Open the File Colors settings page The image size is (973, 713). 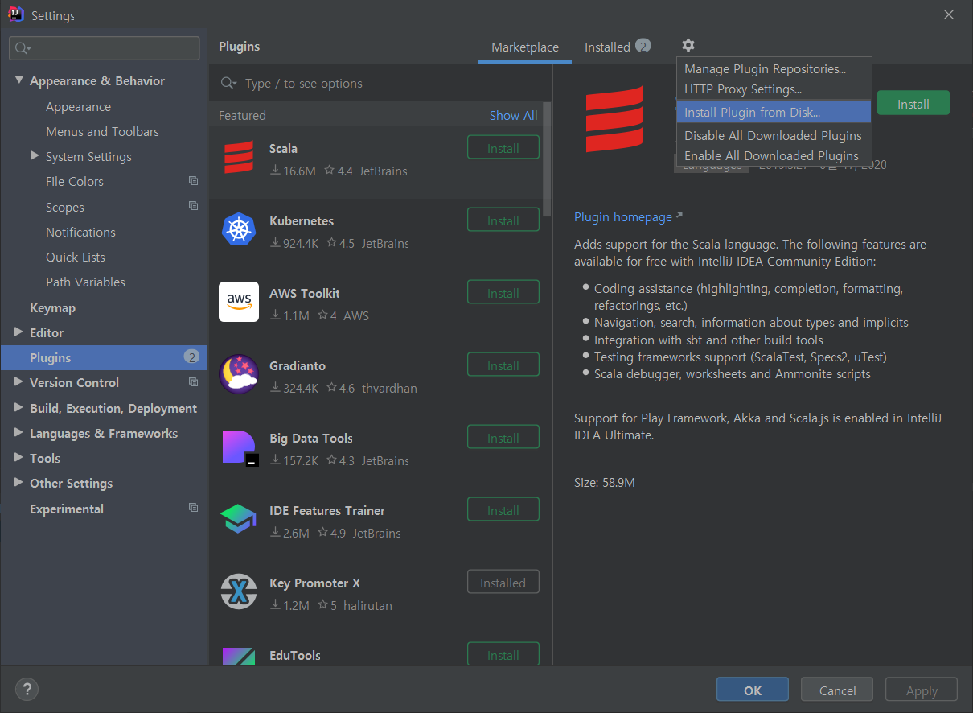point(75,181)
